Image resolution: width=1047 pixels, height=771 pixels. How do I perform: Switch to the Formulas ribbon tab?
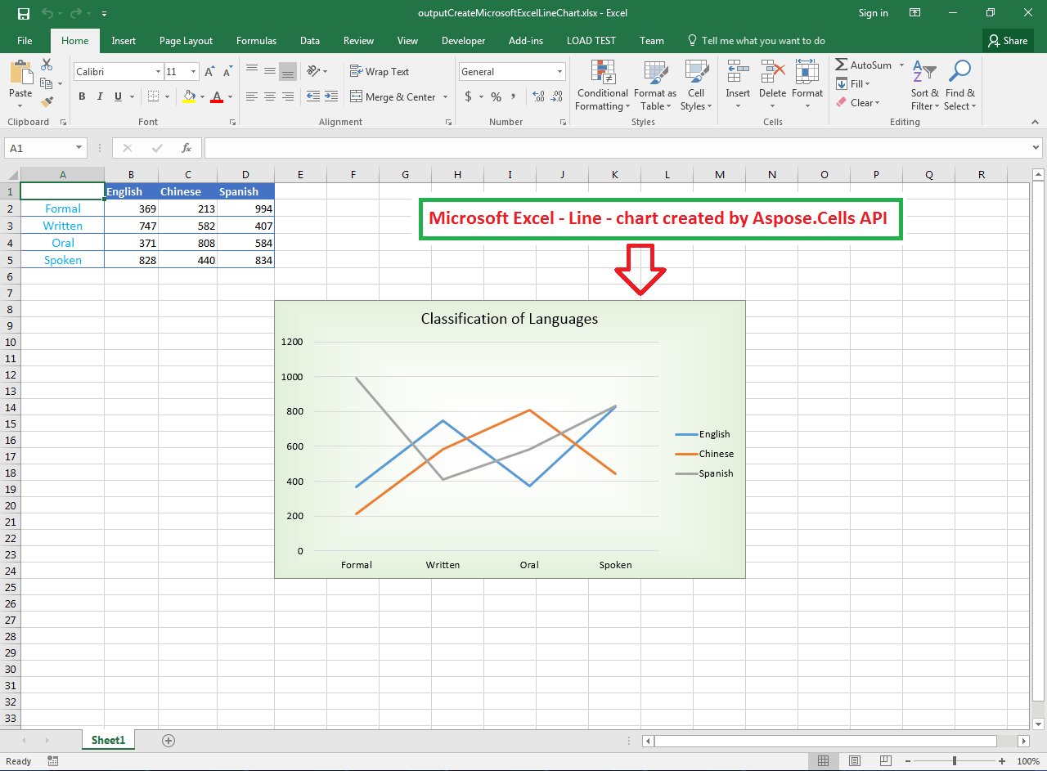pos(256,40)
